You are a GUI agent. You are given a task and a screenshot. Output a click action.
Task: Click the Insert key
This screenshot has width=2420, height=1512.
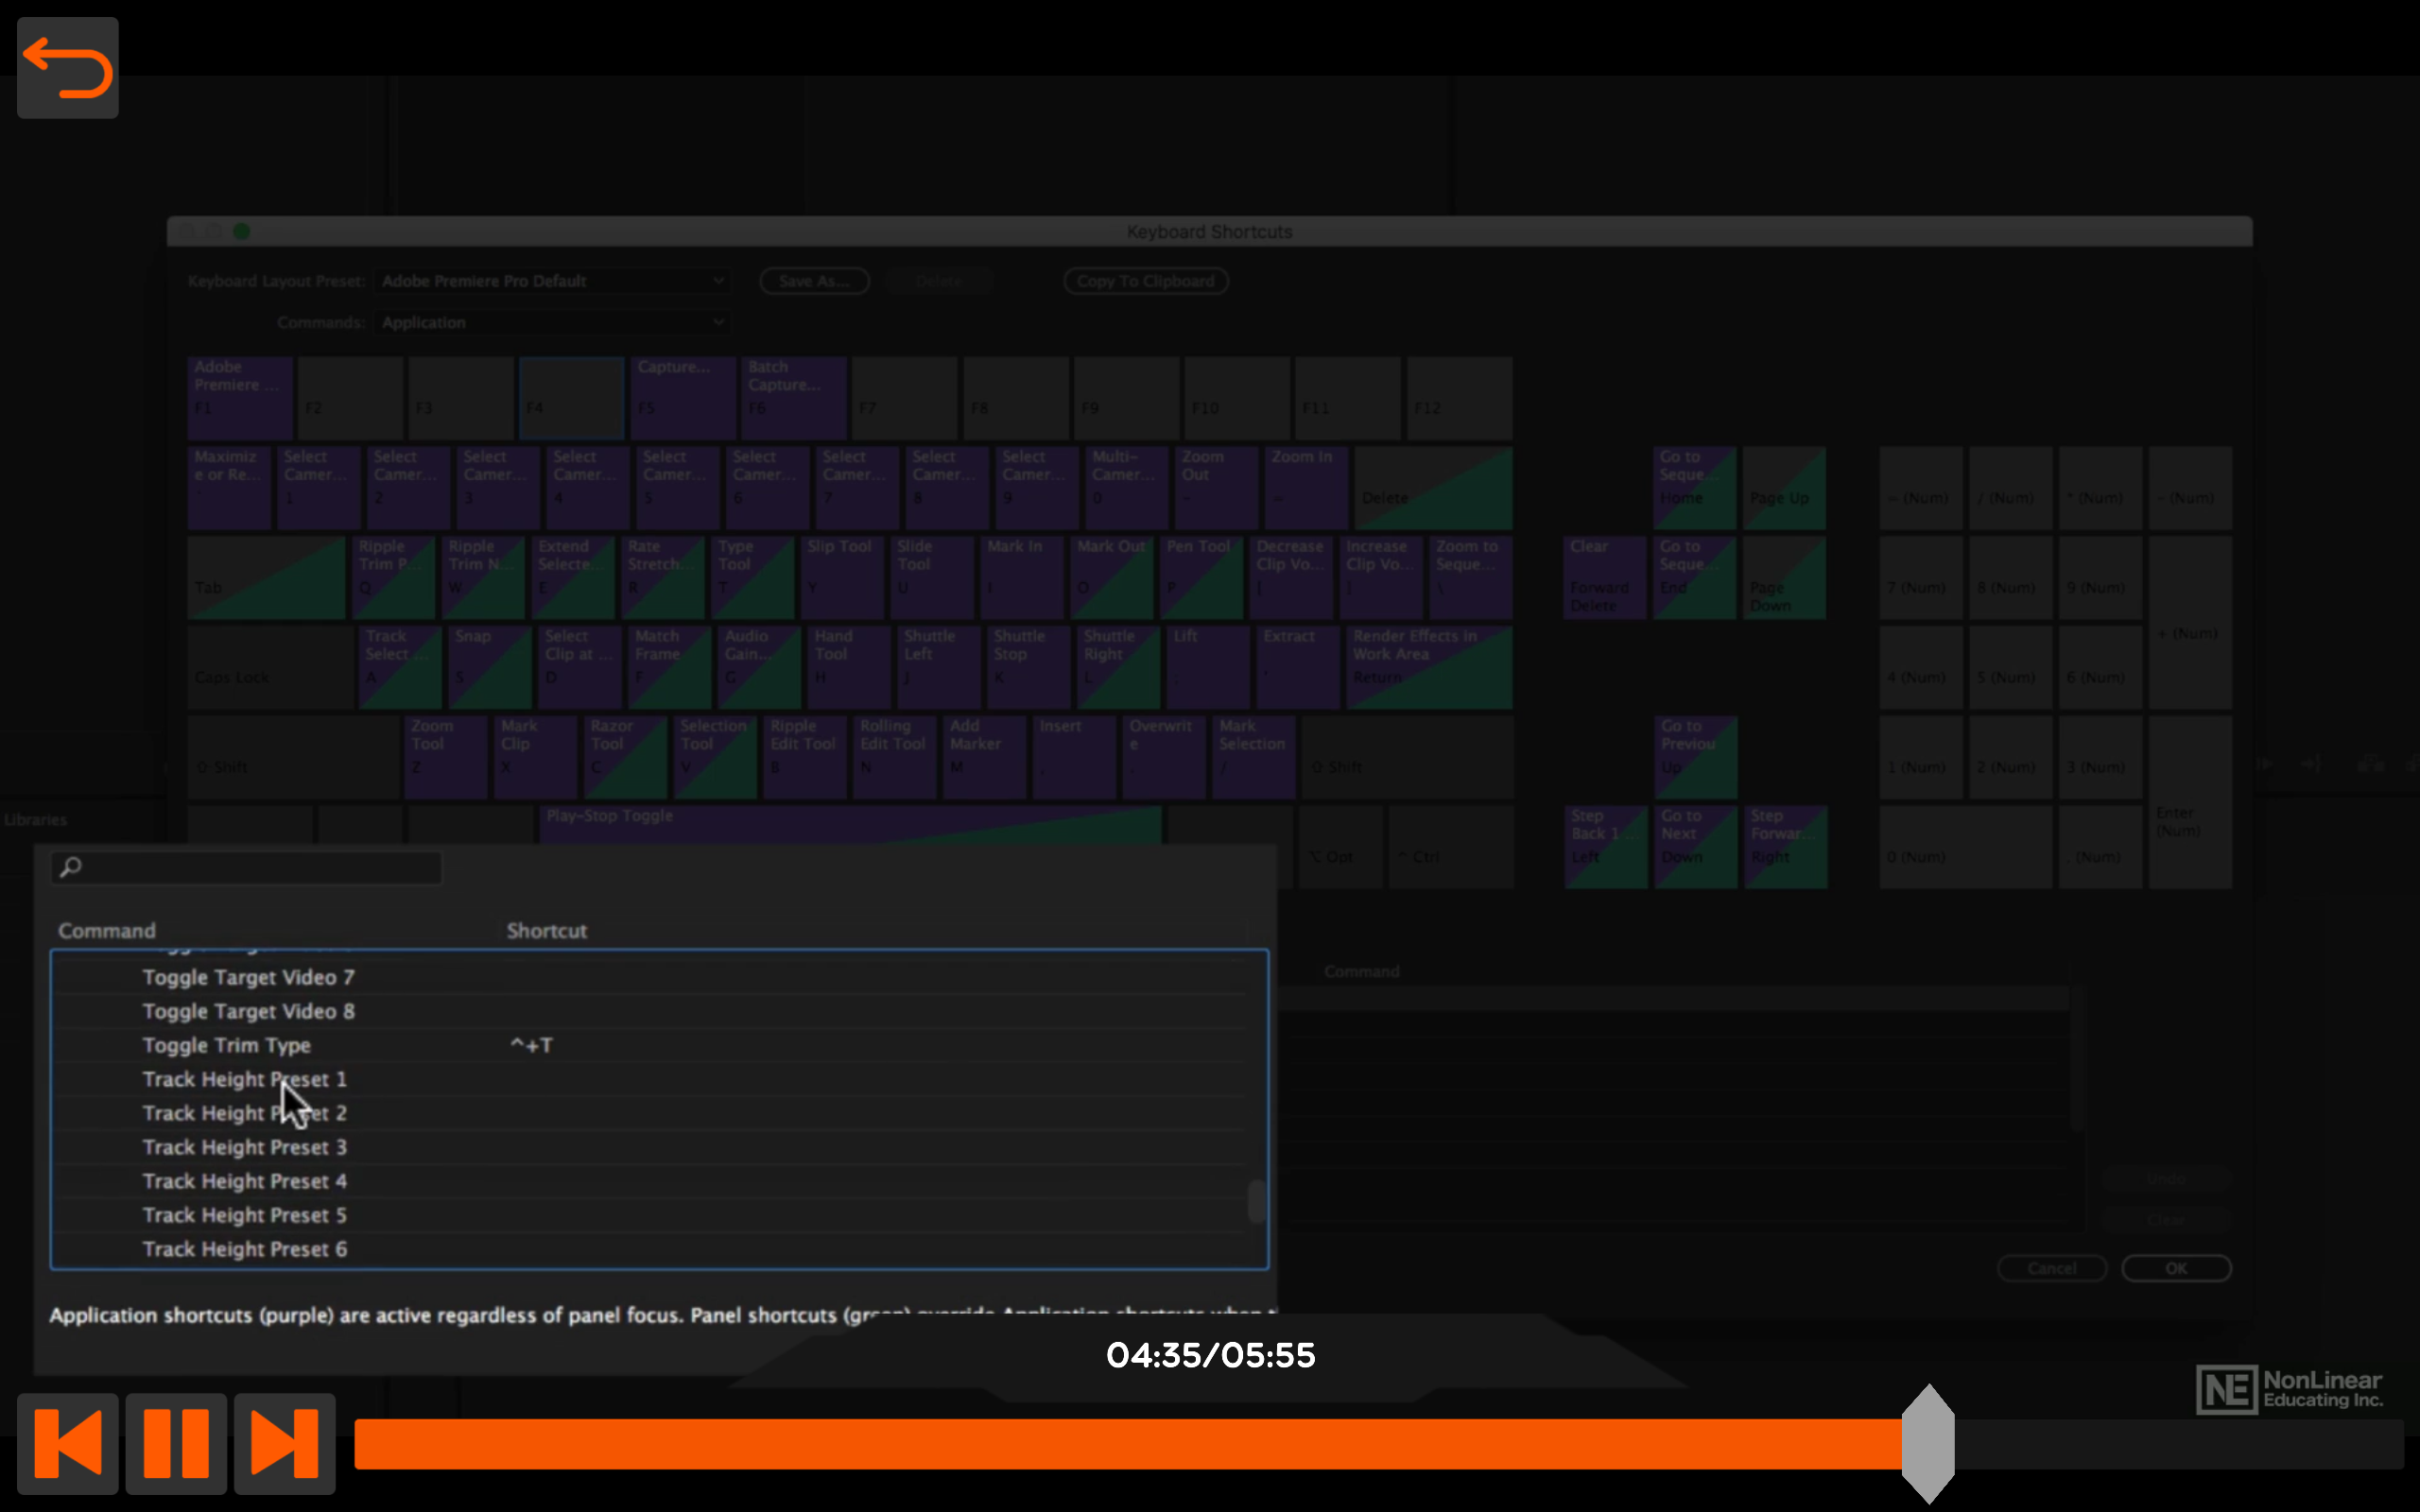point(1075,757)
